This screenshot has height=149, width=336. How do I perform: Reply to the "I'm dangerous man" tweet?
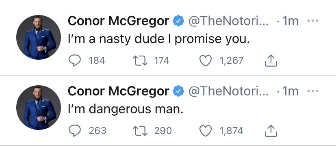75,131
